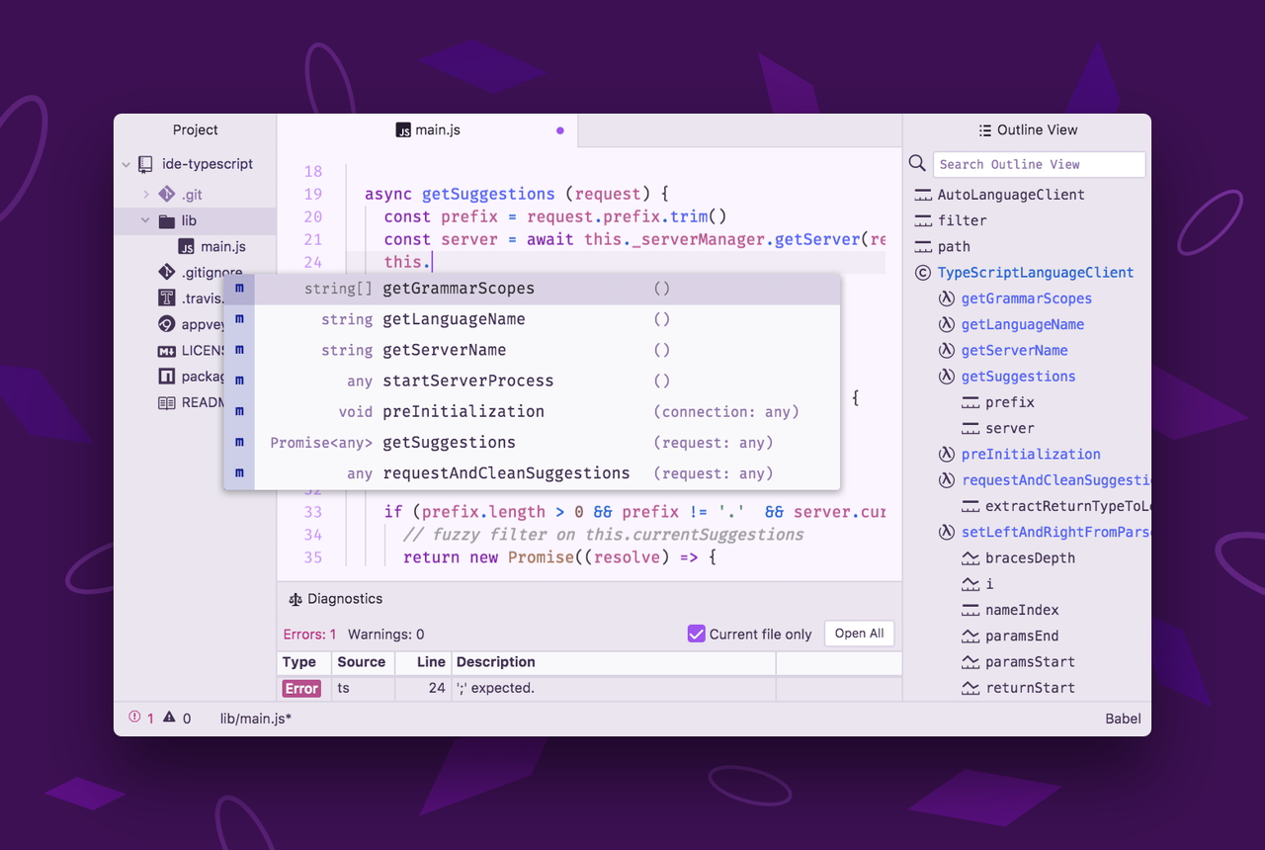Click the error count icon in the status bar

[134, 719]
